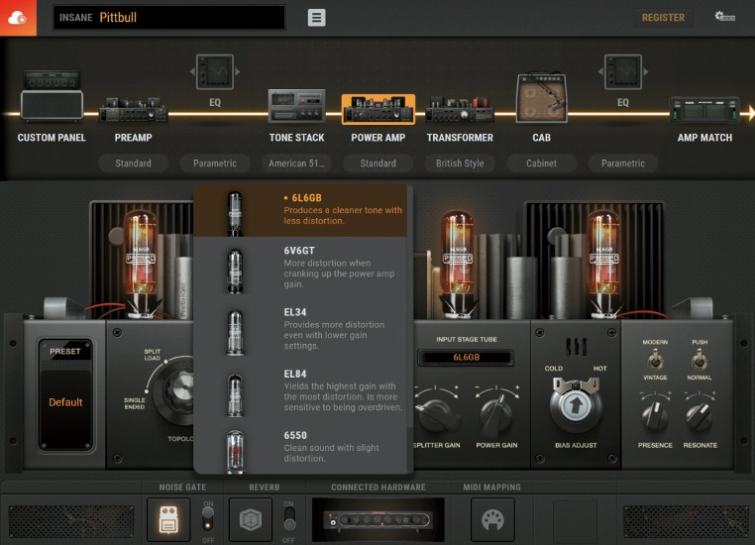Move second EQ left with arrow
This screenshot has width=755, height=545.
600,71
